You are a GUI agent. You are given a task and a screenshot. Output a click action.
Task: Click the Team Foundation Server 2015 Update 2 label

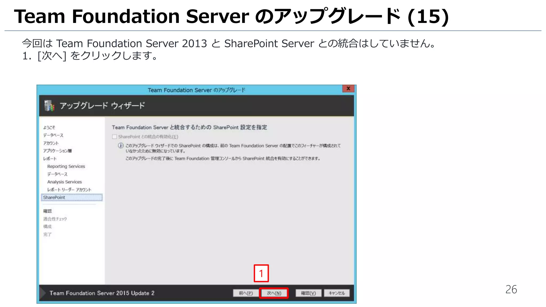coord(102,293)
